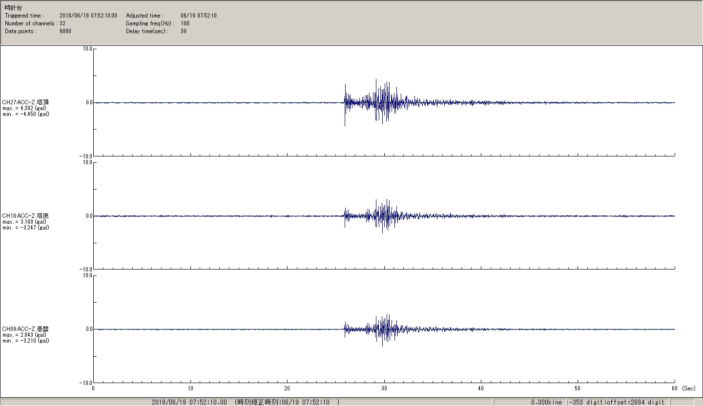Click the CH09 max 2.843 gal reading

[x=24, y=335]
